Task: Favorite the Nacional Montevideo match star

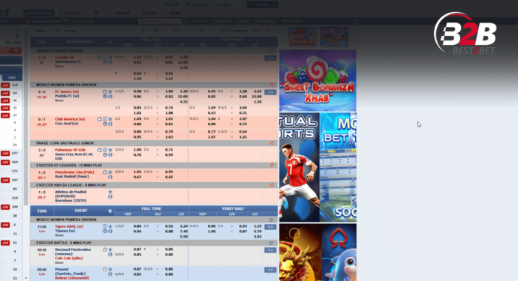Action: [110, 250]
